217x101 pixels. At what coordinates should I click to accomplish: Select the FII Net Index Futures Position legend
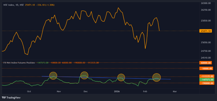tap(19, 63)
